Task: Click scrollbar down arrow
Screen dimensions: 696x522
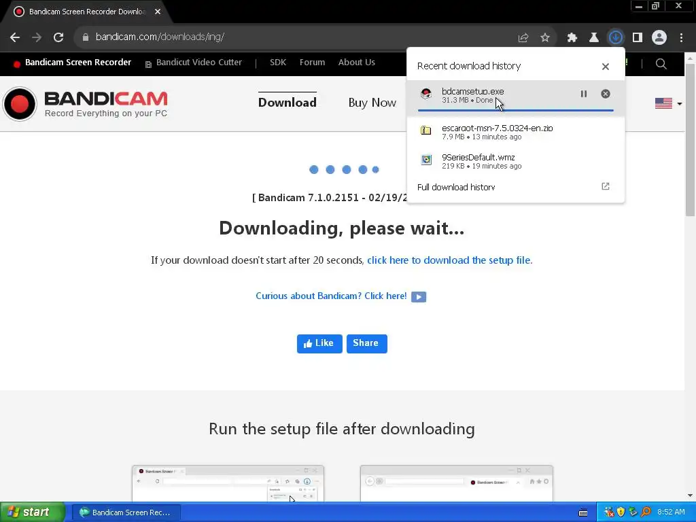Action: (x=690, y=495)
